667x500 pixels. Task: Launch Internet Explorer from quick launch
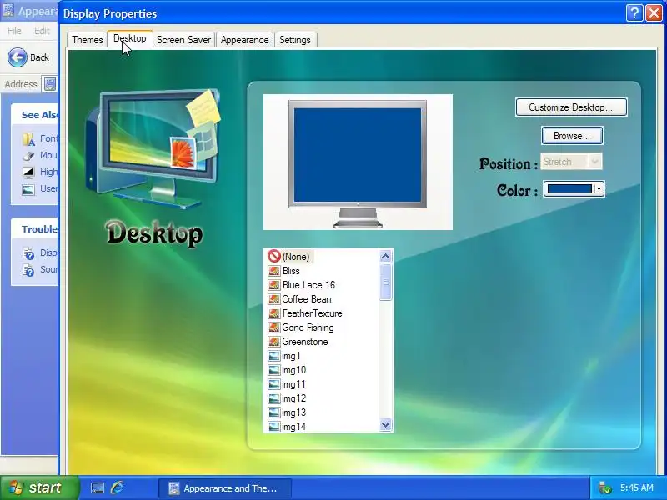pos(117,487)
